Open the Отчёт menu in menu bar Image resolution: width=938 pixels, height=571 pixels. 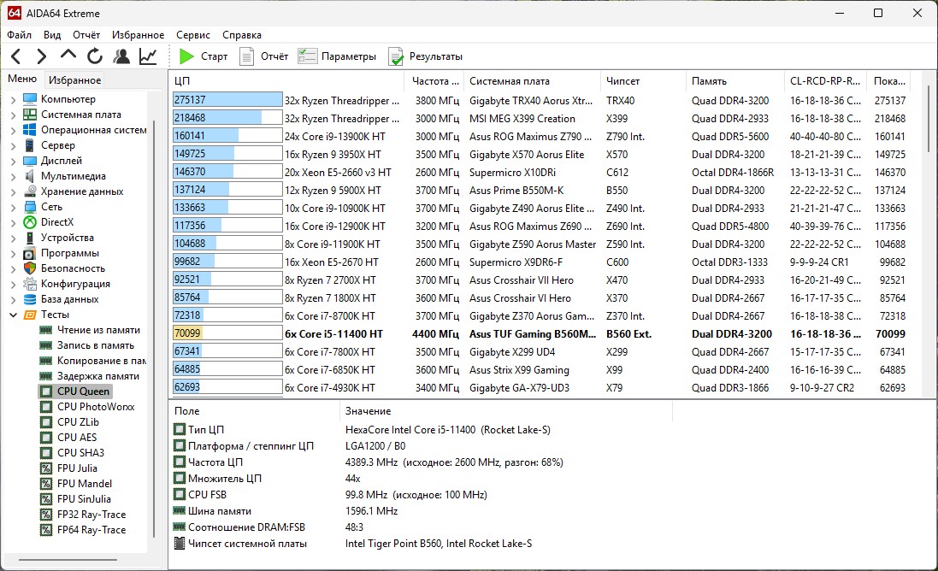pos(86,35)
